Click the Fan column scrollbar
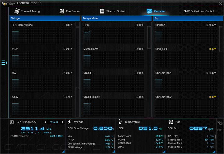This screenshot has height=154, width=224. click(x=221, y=39)
